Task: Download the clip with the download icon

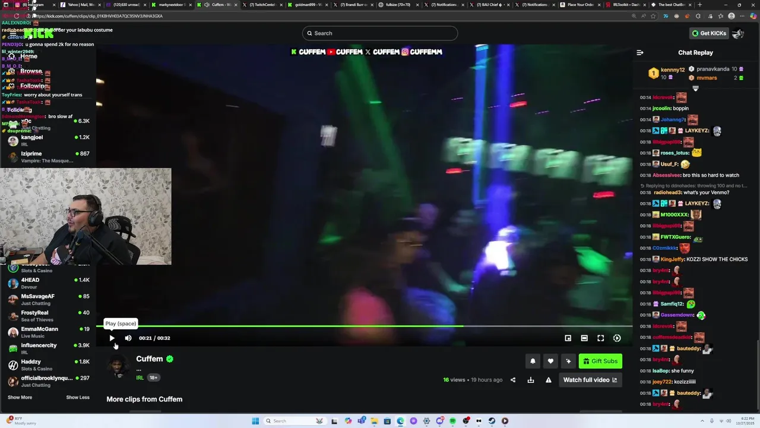Action: [531, 380]
